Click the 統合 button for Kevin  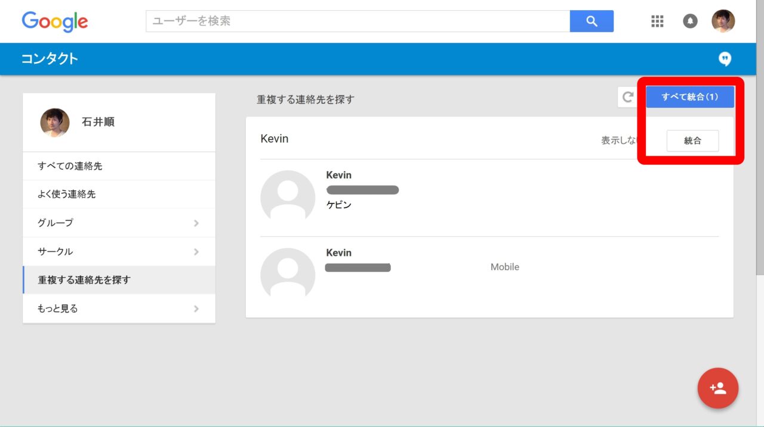pyautogui.click(x=692, y=141)
